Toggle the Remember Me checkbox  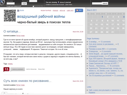tap(33, 6)
